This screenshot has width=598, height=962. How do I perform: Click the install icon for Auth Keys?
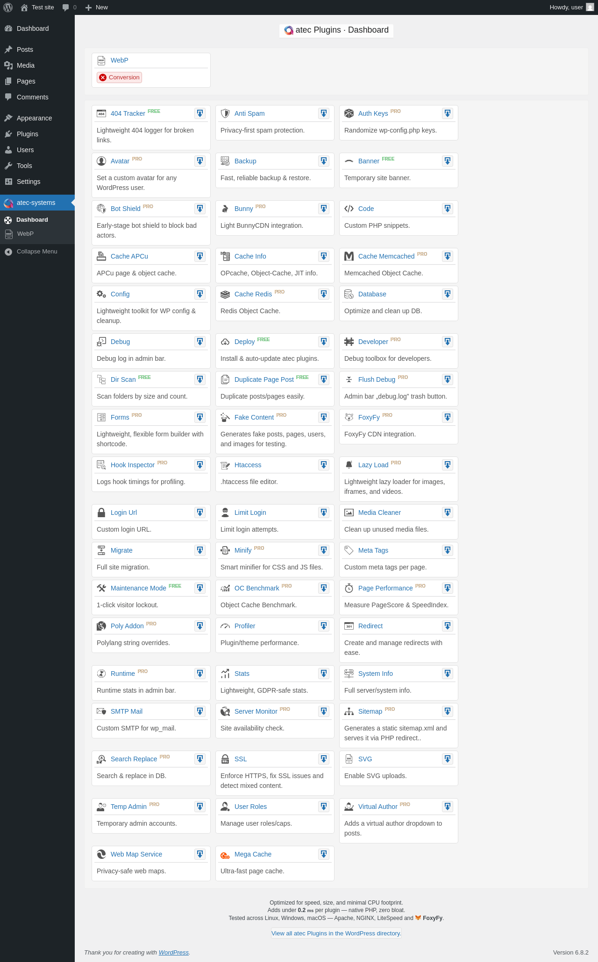coord(448,113)
